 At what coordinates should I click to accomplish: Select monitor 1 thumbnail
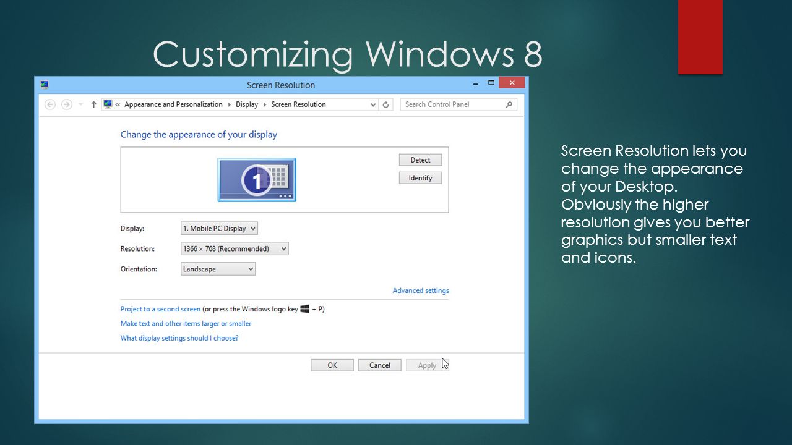pos(257,180)
